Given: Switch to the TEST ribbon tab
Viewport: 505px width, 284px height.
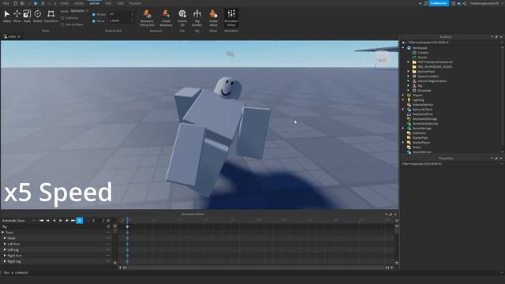Looking at the screenshot, I should [x=108, y=3].
